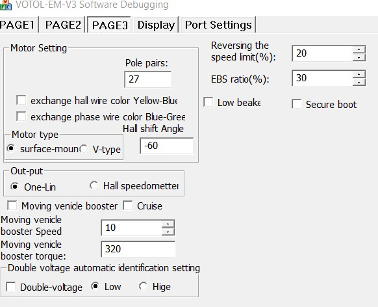The image size is (378, 307).
Task: Enable the Cruise checkbox
Action: [127, 206]
